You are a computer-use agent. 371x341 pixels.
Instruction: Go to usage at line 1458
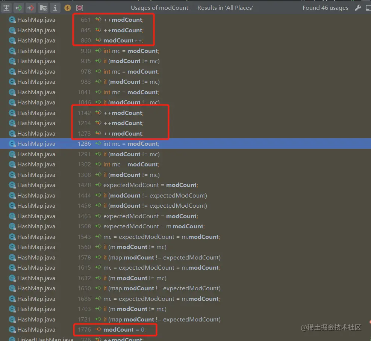[x=186, y=206]
